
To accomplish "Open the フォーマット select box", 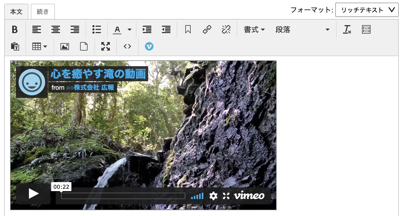I will click(x=367, y=10).
